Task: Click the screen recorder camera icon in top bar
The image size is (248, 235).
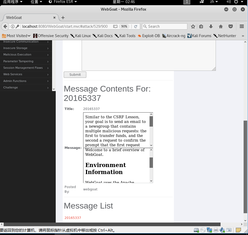Action: tap(202, 2)
